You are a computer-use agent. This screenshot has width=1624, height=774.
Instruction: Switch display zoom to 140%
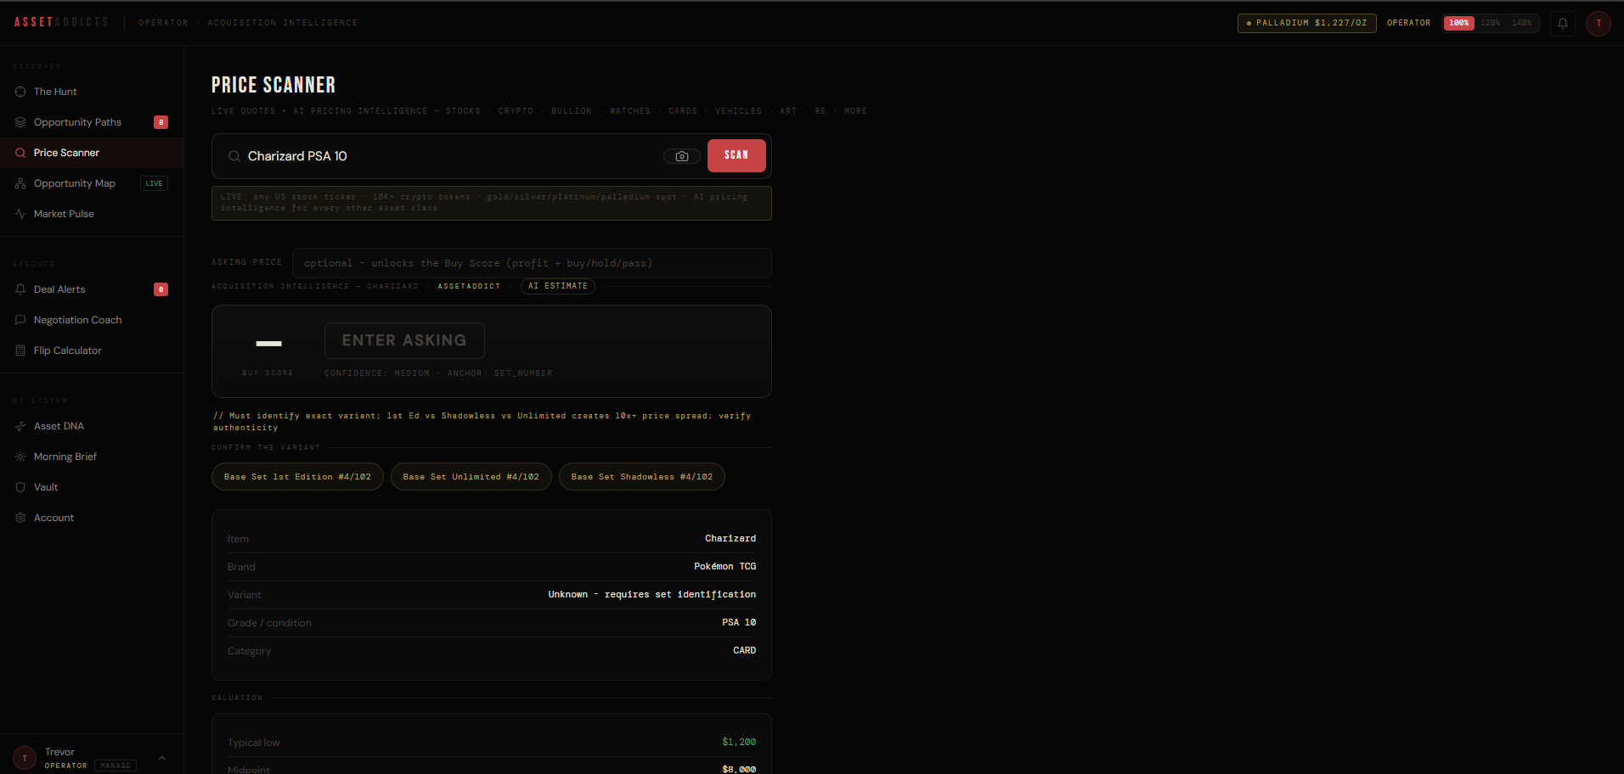(1522, 23)
